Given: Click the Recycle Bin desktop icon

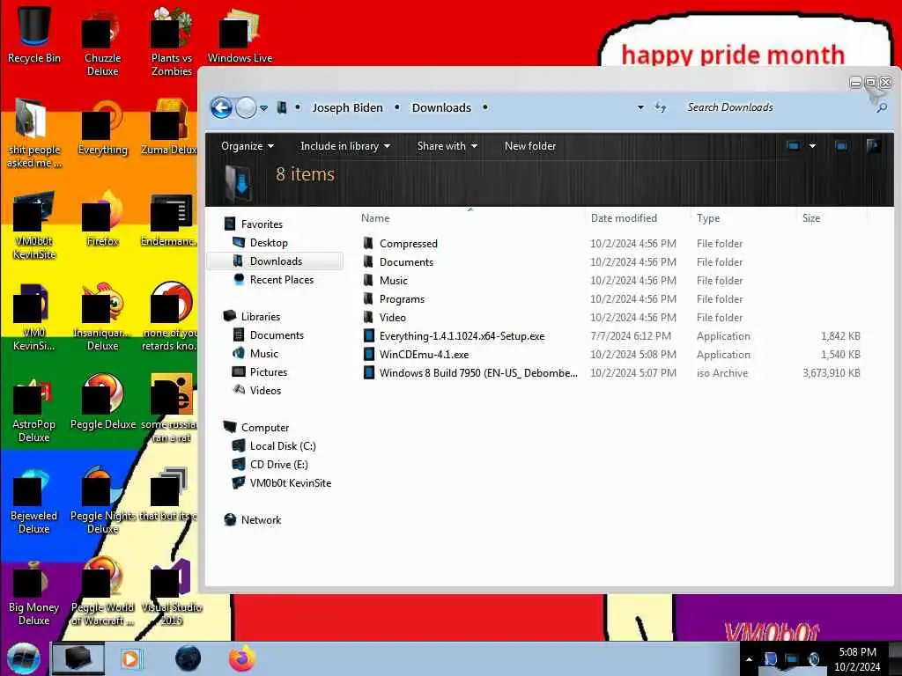Looking at the screenshot, I should 34,35.
